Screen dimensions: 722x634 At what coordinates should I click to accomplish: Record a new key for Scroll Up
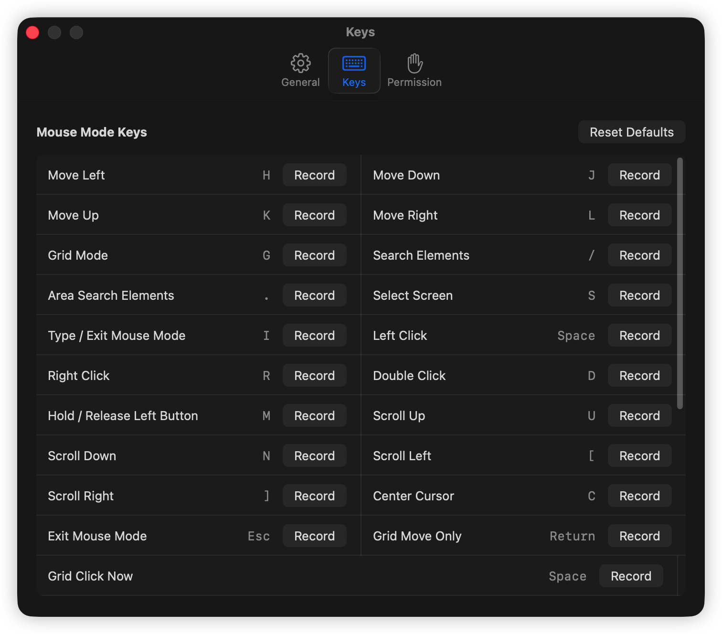pyautogui.click(x=639, y=416)
